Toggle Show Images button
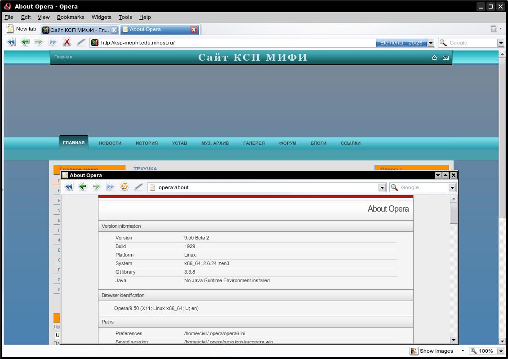Screen dimensions: 508x359 click(432, 351)
